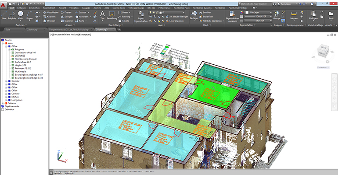Expand the Kitchen tree node
This screenshot has width=338, height=175.
pos(6,97)
